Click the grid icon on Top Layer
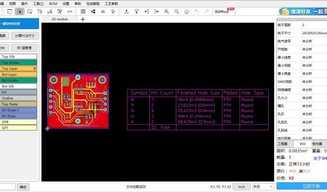This screenshot has height=192, width=327. coord(34,68)
